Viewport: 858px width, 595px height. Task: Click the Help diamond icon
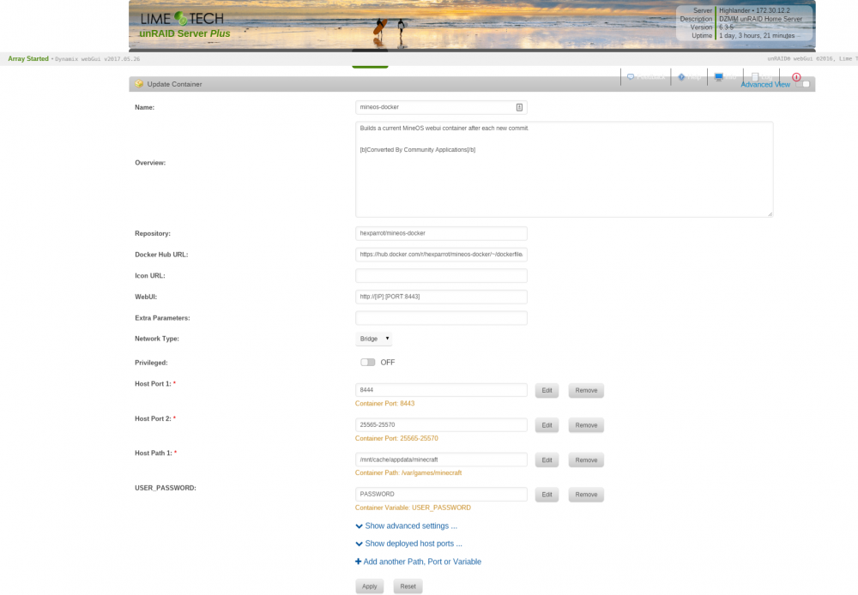tap(681, 76)
